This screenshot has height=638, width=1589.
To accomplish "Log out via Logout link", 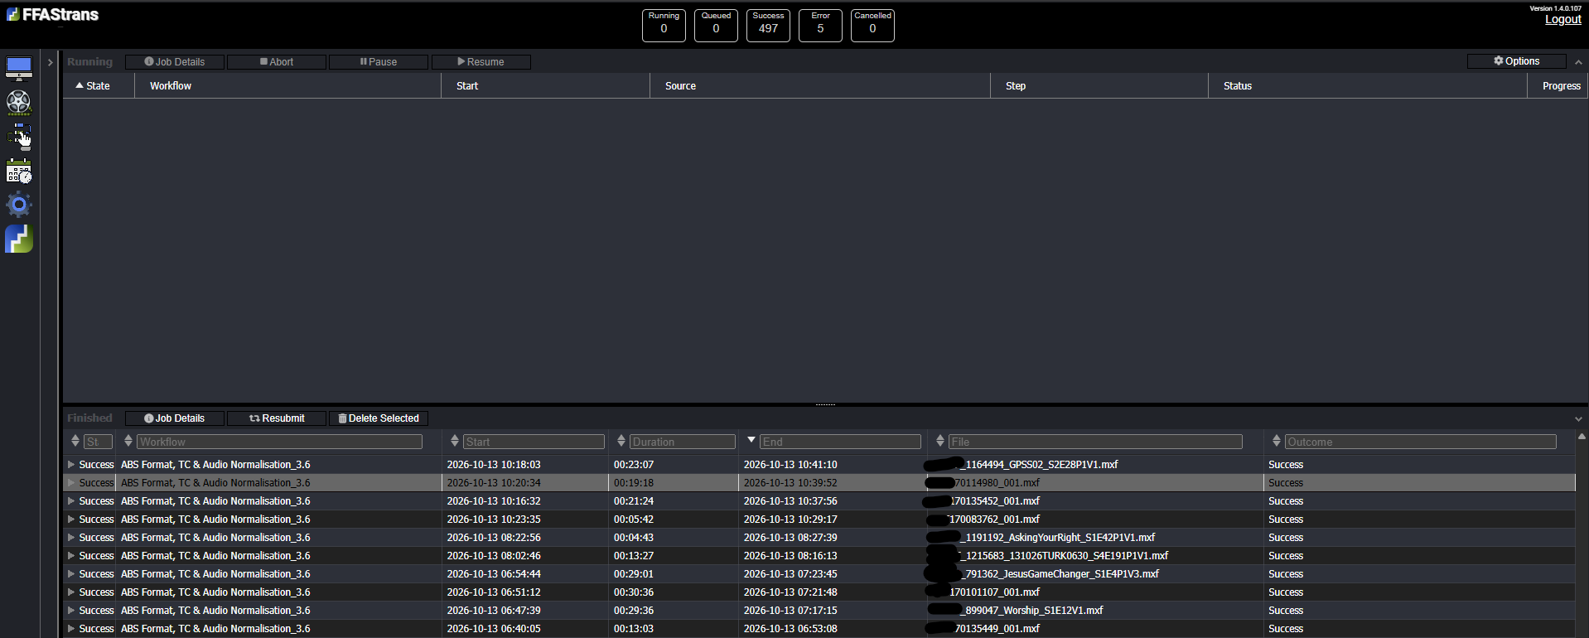I will [1563, 19].
